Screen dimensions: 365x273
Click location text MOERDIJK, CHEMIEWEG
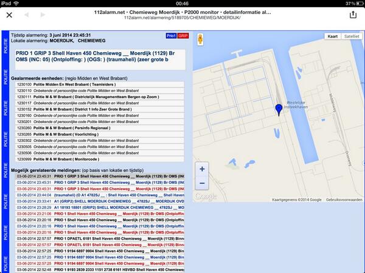[x=77, y=41]
